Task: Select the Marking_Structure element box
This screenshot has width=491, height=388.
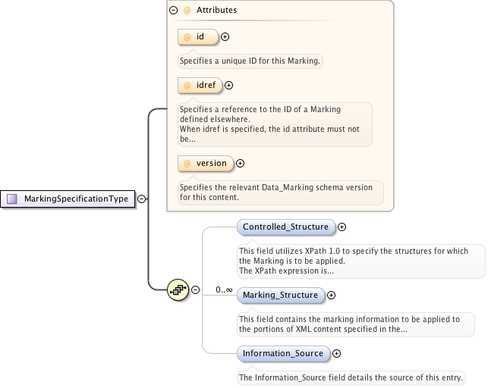Action: coord(280,295)
